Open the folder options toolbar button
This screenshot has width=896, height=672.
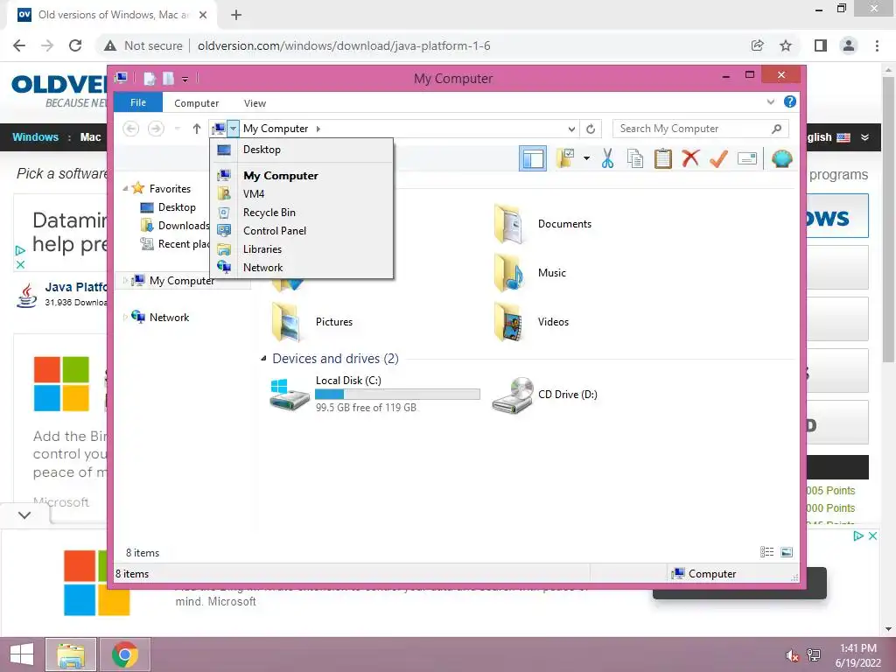(565, 158)
